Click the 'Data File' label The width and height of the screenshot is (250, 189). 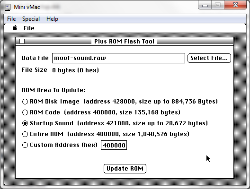tap(35, 58)
